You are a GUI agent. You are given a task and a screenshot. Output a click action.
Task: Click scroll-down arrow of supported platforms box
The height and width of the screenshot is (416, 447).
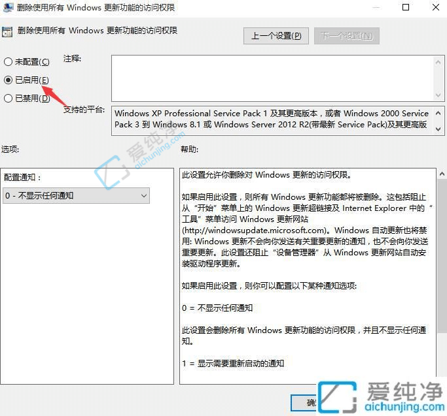(438, 129)
